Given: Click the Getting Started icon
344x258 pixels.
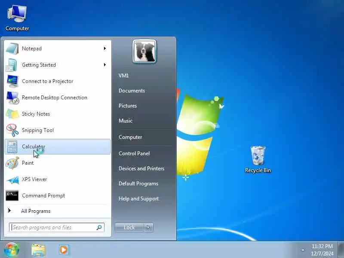Looking at the screenshot, I should pos(12,65).
